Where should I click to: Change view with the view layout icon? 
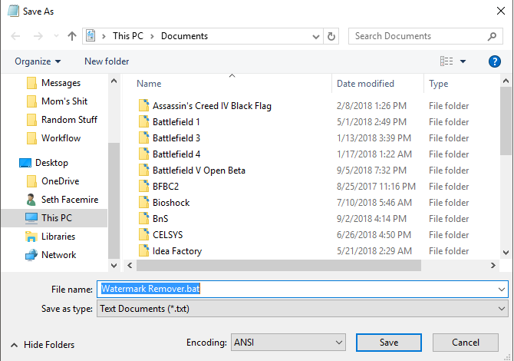click(x=446, y=61)
